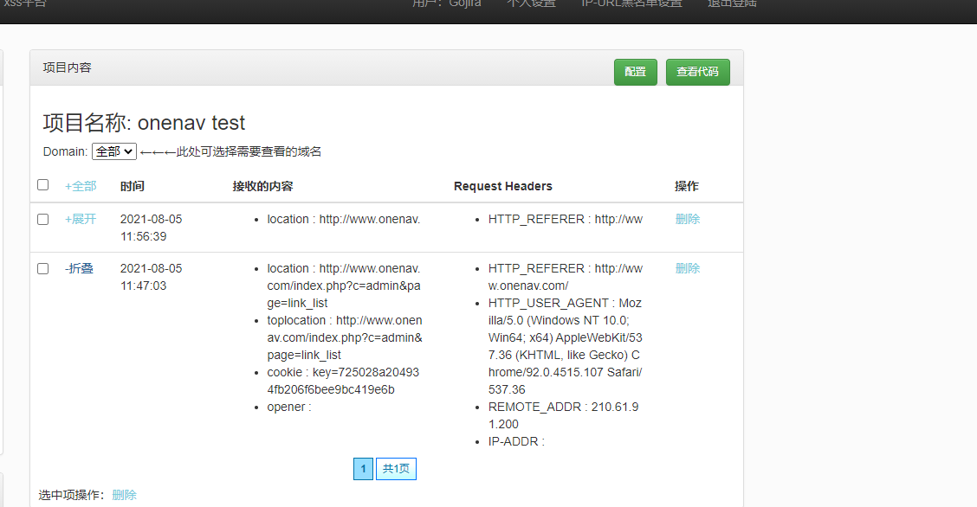The width and height of the screenshot is (977, 507).
Task: Click location URL in the 11:56:39 row
Action: click(x=343, y=219)
